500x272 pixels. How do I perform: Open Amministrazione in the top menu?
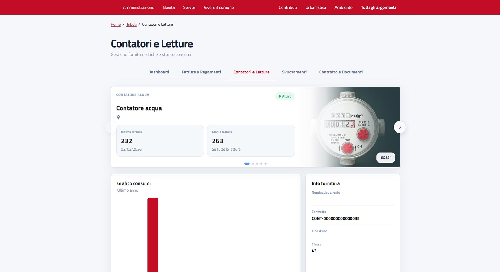(x=138, y=7)
